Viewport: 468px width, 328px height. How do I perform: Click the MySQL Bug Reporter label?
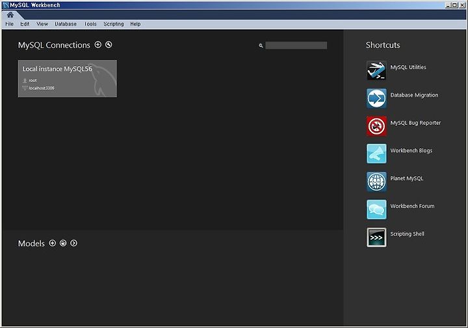[416, 123]
